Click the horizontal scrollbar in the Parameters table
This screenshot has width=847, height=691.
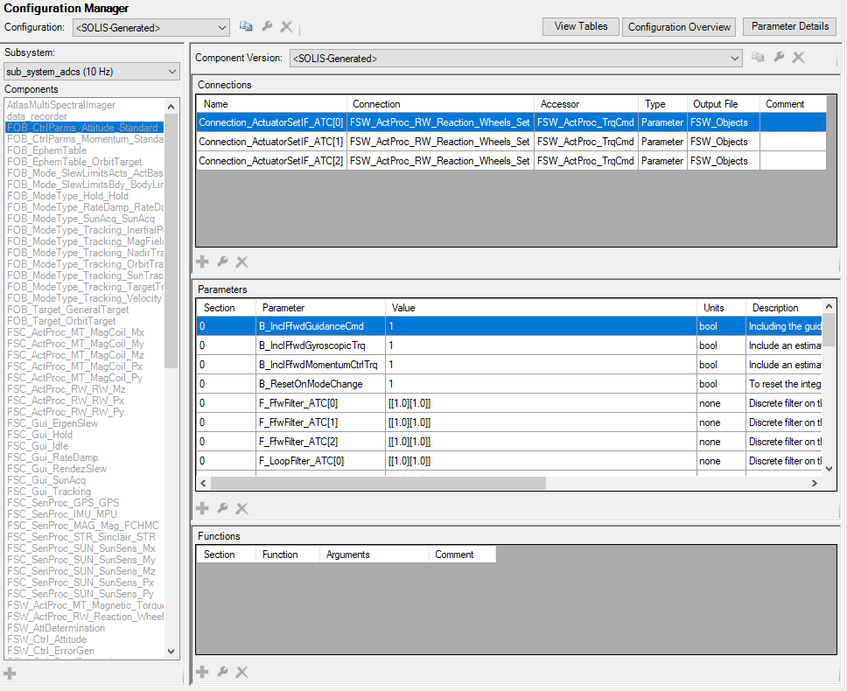[378, 484]
